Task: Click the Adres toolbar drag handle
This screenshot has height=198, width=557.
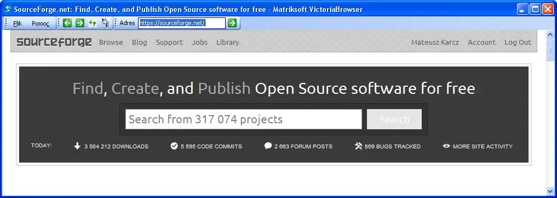Action: point(116,23)
